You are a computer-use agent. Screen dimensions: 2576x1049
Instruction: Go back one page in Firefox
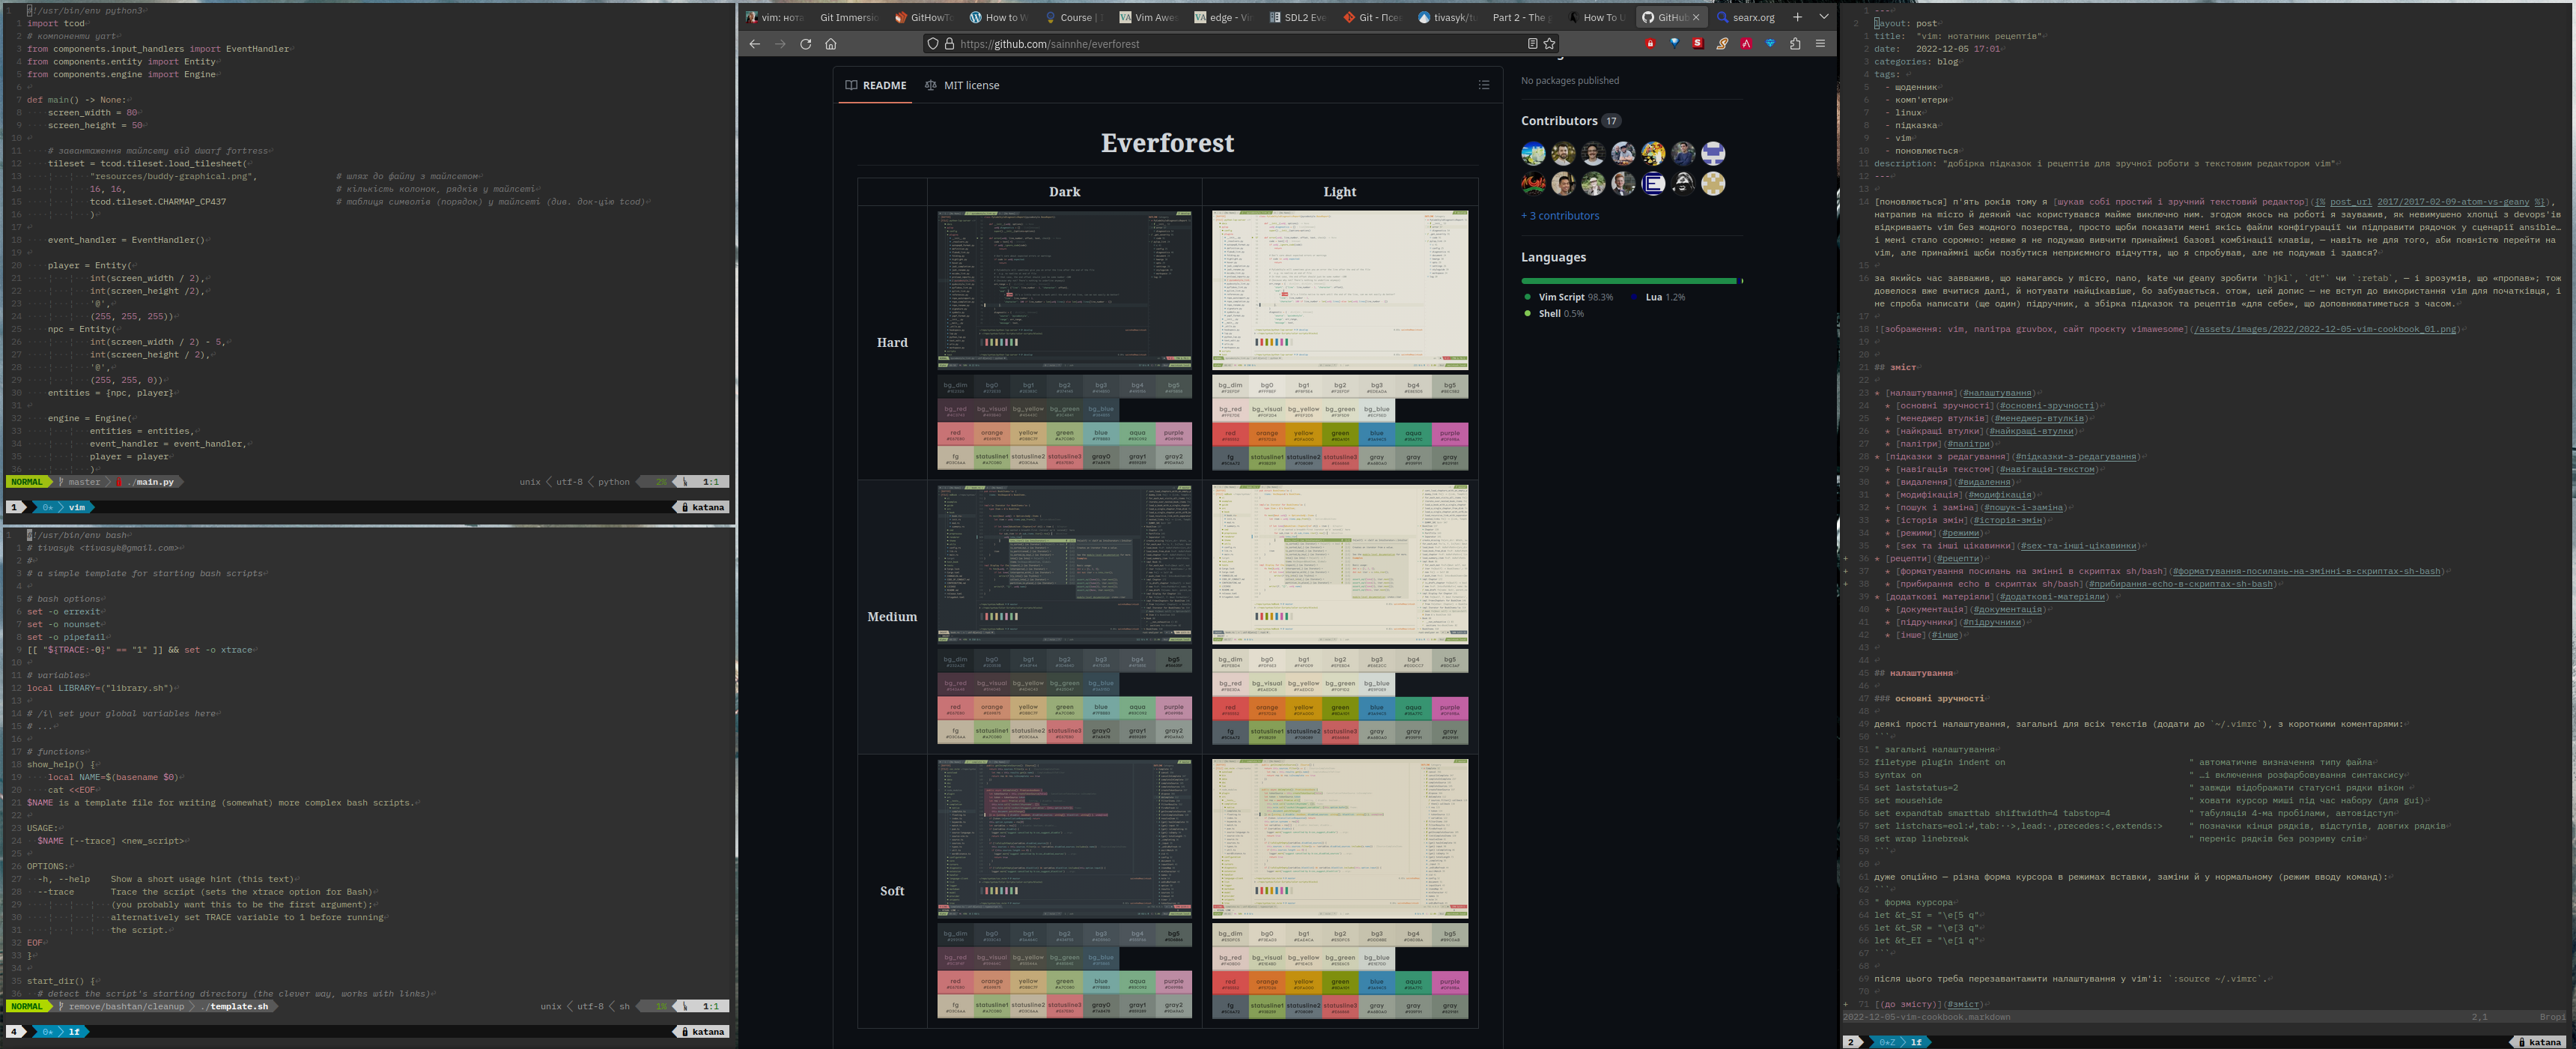tap(755, 44)
